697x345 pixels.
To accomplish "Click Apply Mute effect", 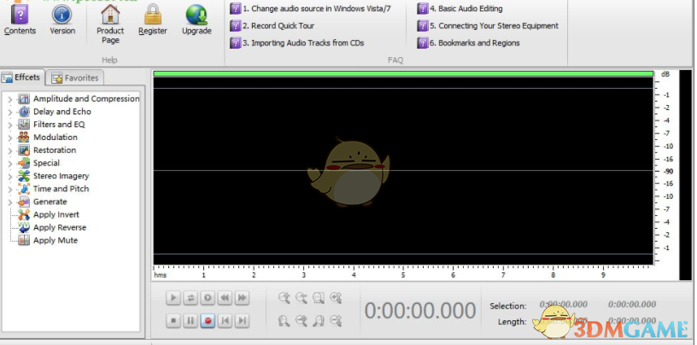I will (56, 241).
